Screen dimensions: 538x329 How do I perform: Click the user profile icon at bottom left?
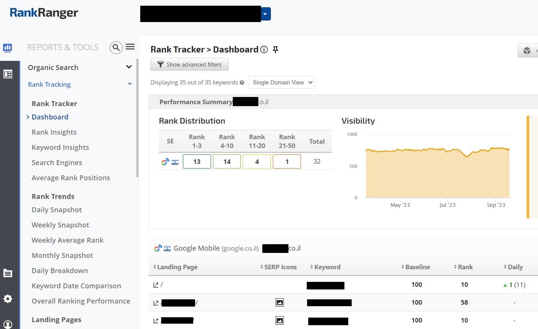(8, 324)
